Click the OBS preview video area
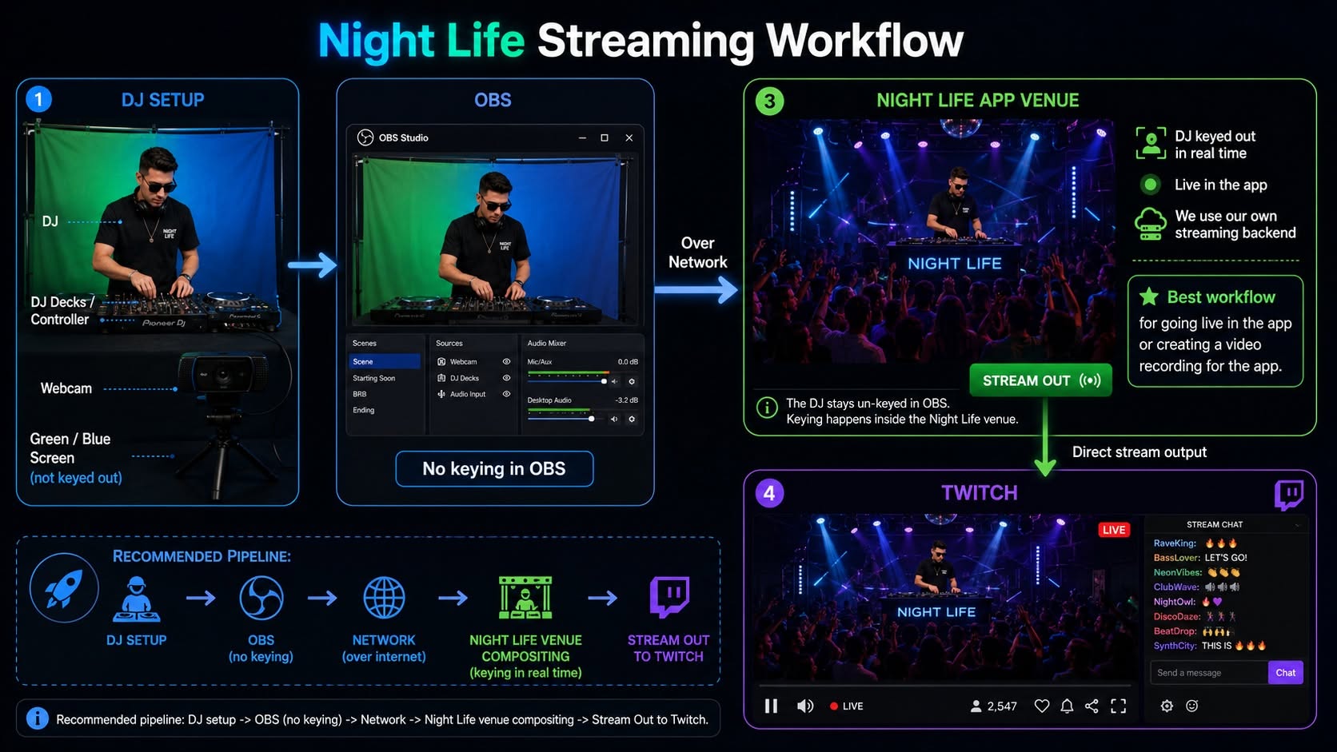Image resolution: width=1337 pixels, height=752 pixels. pyautogui.click(x=495, y=239)
